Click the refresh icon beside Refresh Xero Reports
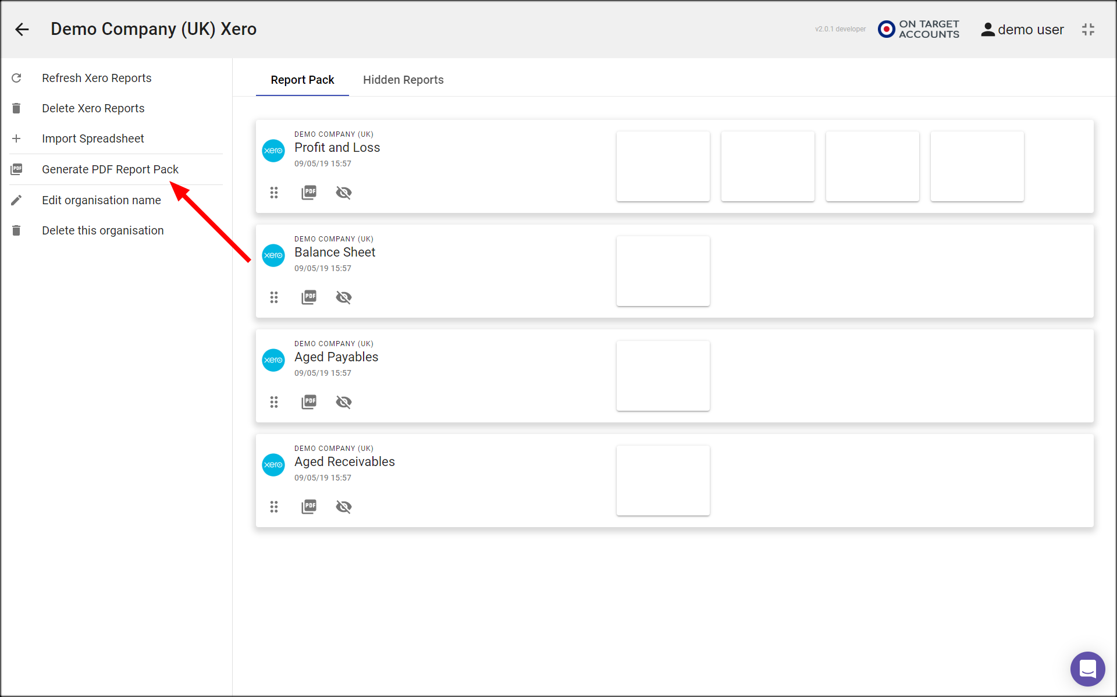 click(16, 78)
